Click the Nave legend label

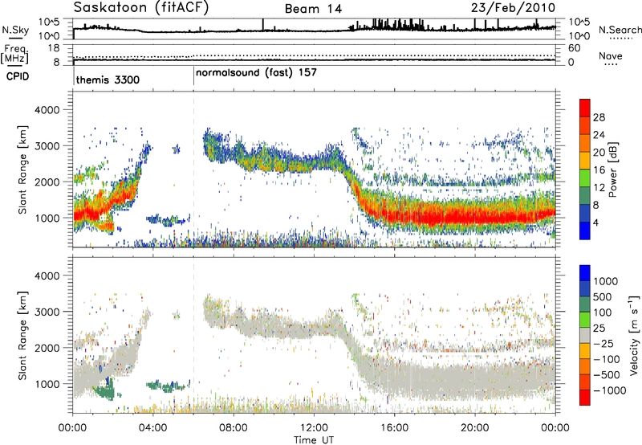pyautogui.click(x=610, y=55)
